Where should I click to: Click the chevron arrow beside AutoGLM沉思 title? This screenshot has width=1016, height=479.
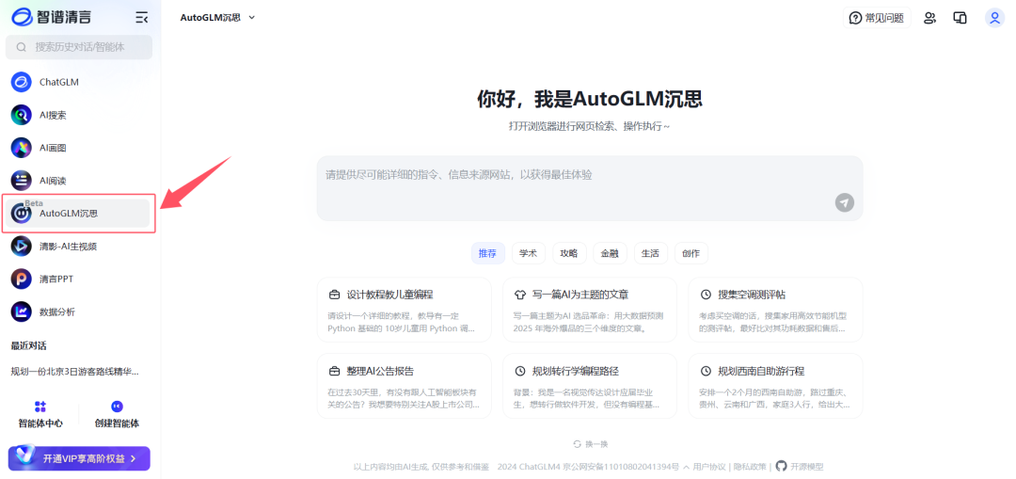pyautogui.click(x=252, y=18)
